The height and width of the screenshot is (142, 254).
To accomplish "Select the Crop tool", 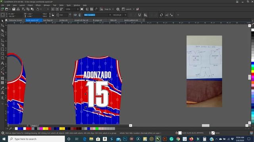I will (2, 30).
